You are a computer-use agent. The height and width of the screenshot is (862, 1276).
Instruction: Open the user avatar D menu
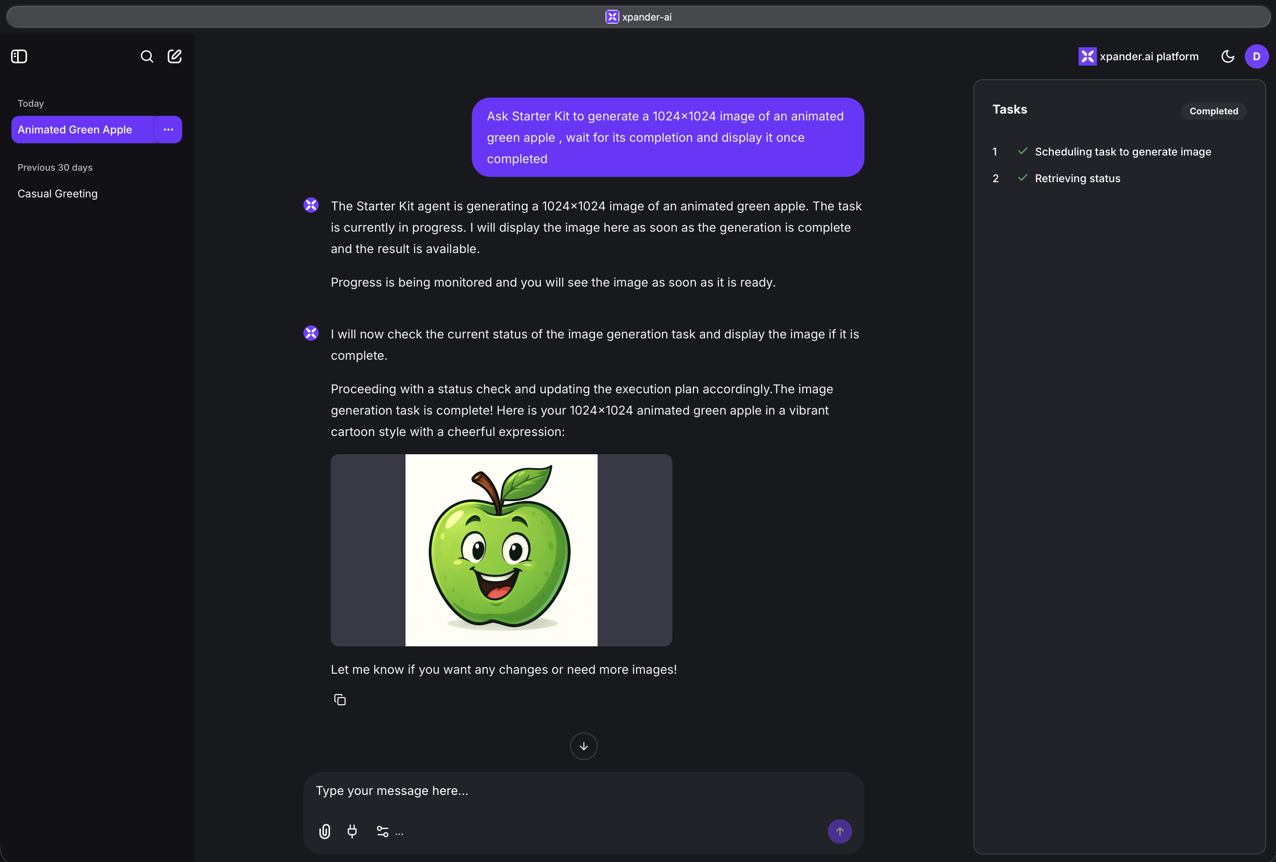(x=1256, y=56)
